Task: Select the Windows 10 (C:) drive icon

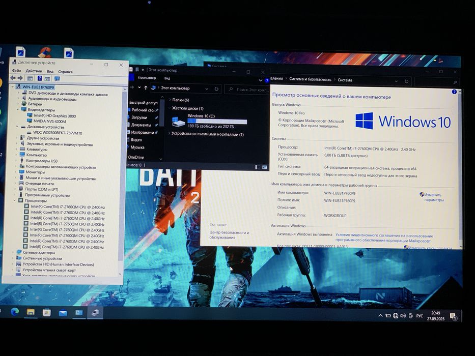Action: [x=178, y=122]
